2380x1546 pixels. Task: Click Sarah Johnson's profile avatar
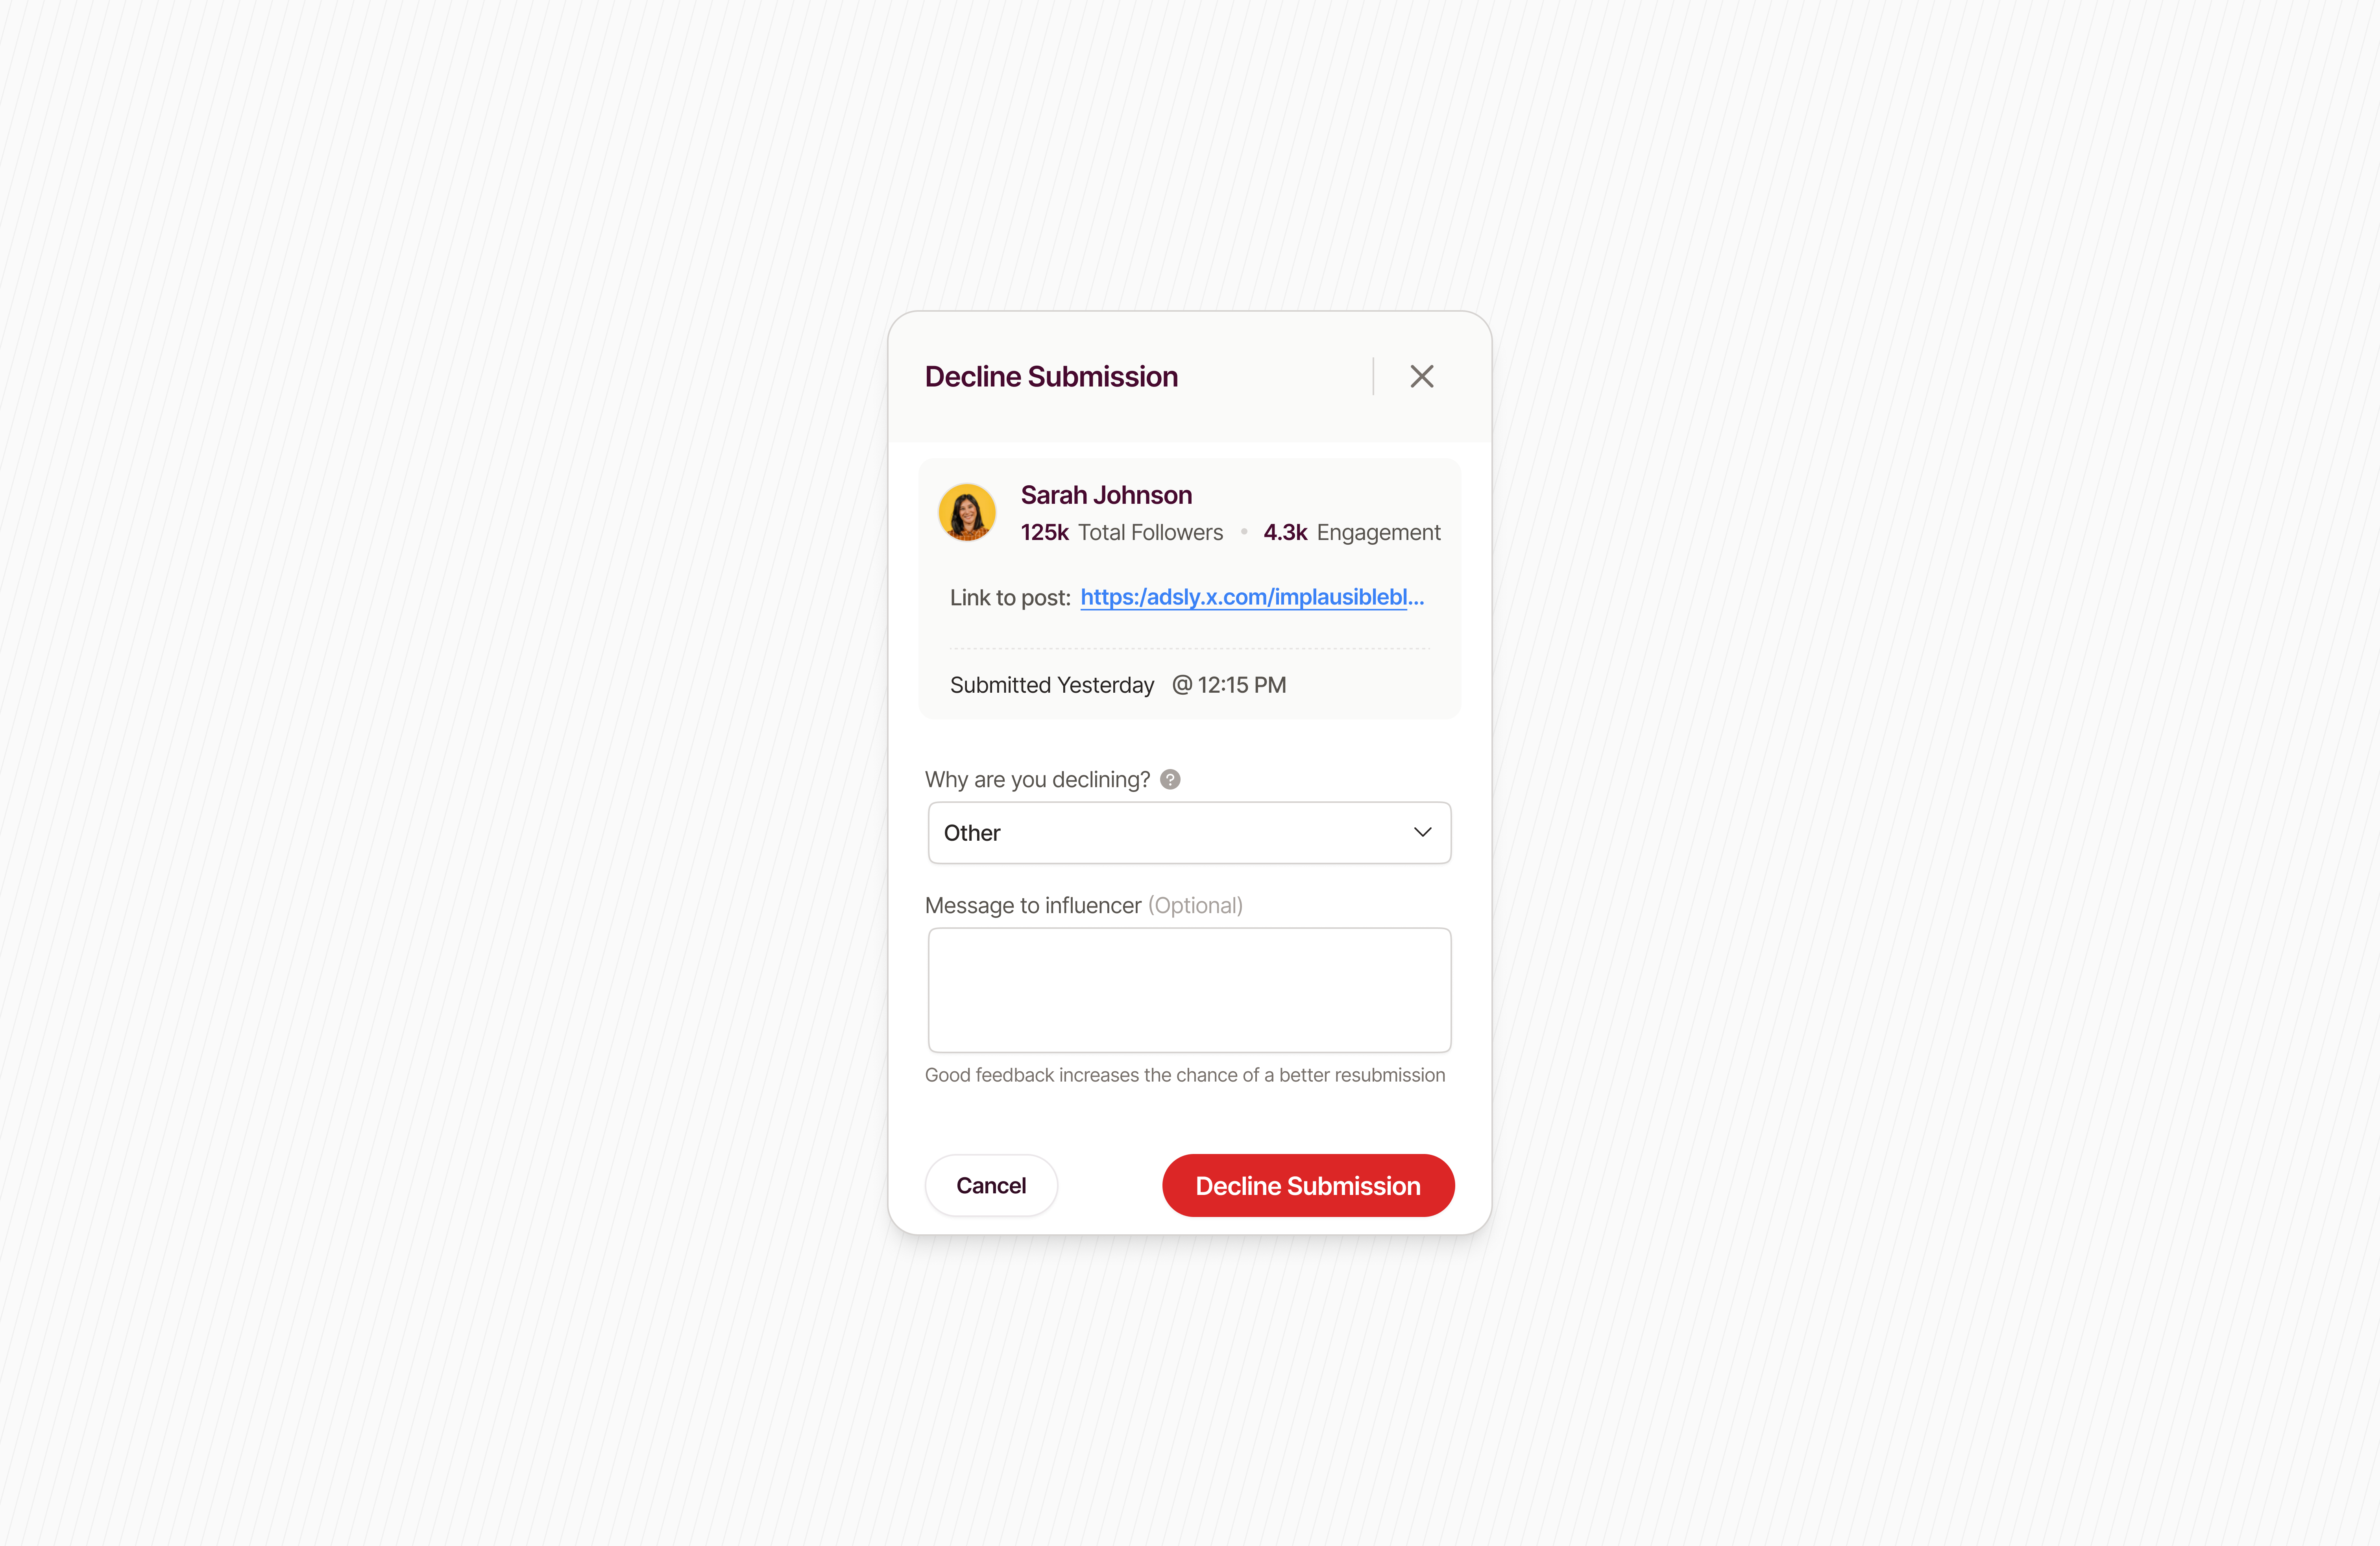(x=966, y=512)
